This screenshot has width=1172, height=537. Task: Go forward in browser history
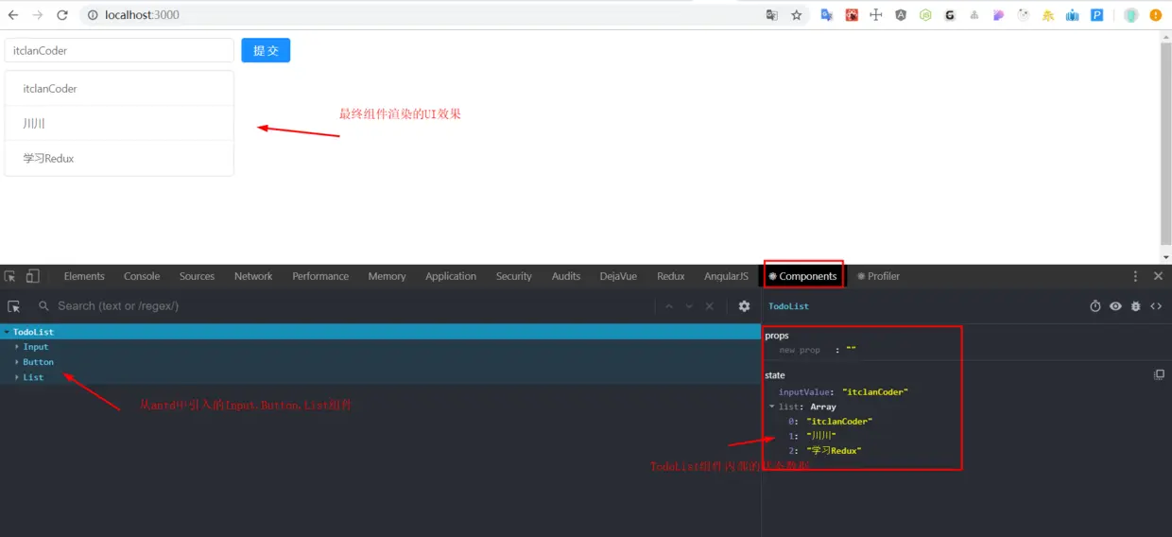pos(38,15)
